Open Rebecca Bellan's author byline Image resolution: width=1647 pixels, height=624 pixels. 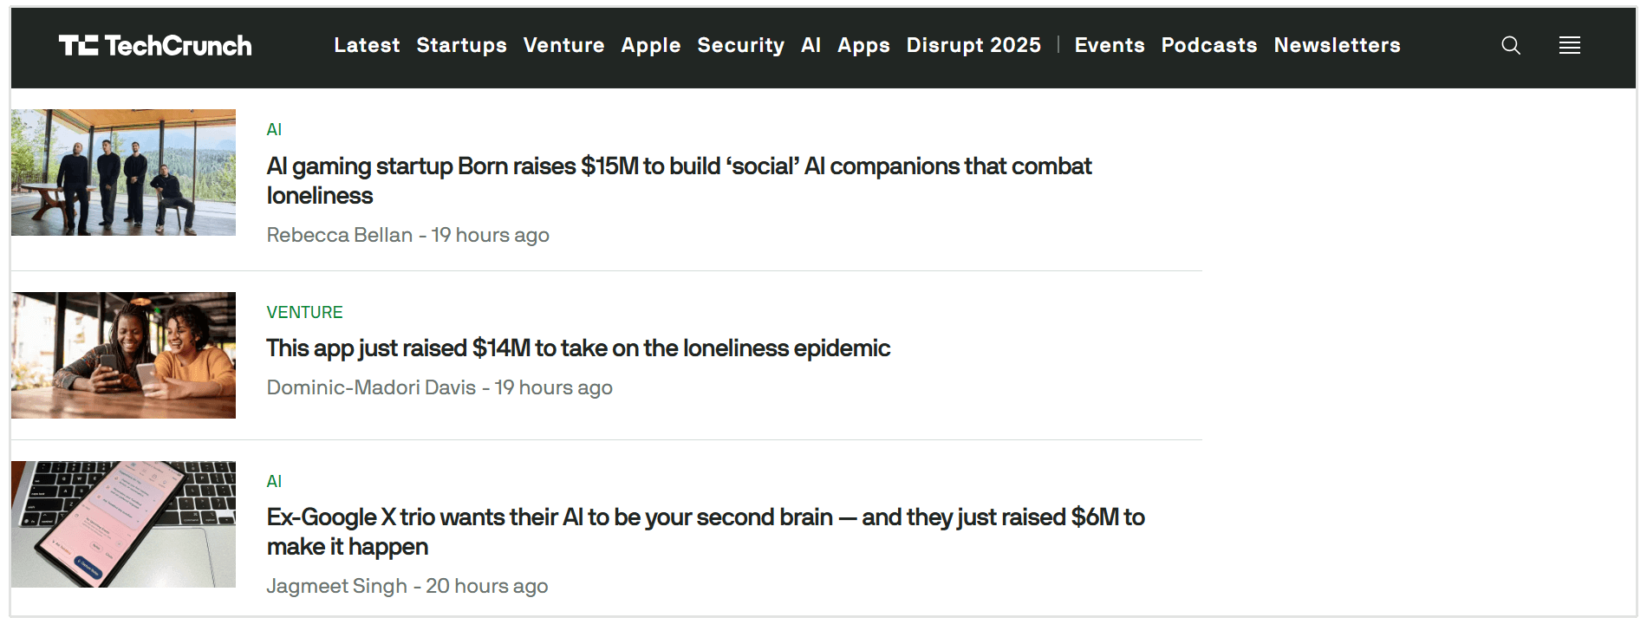(x=339, y=234)
